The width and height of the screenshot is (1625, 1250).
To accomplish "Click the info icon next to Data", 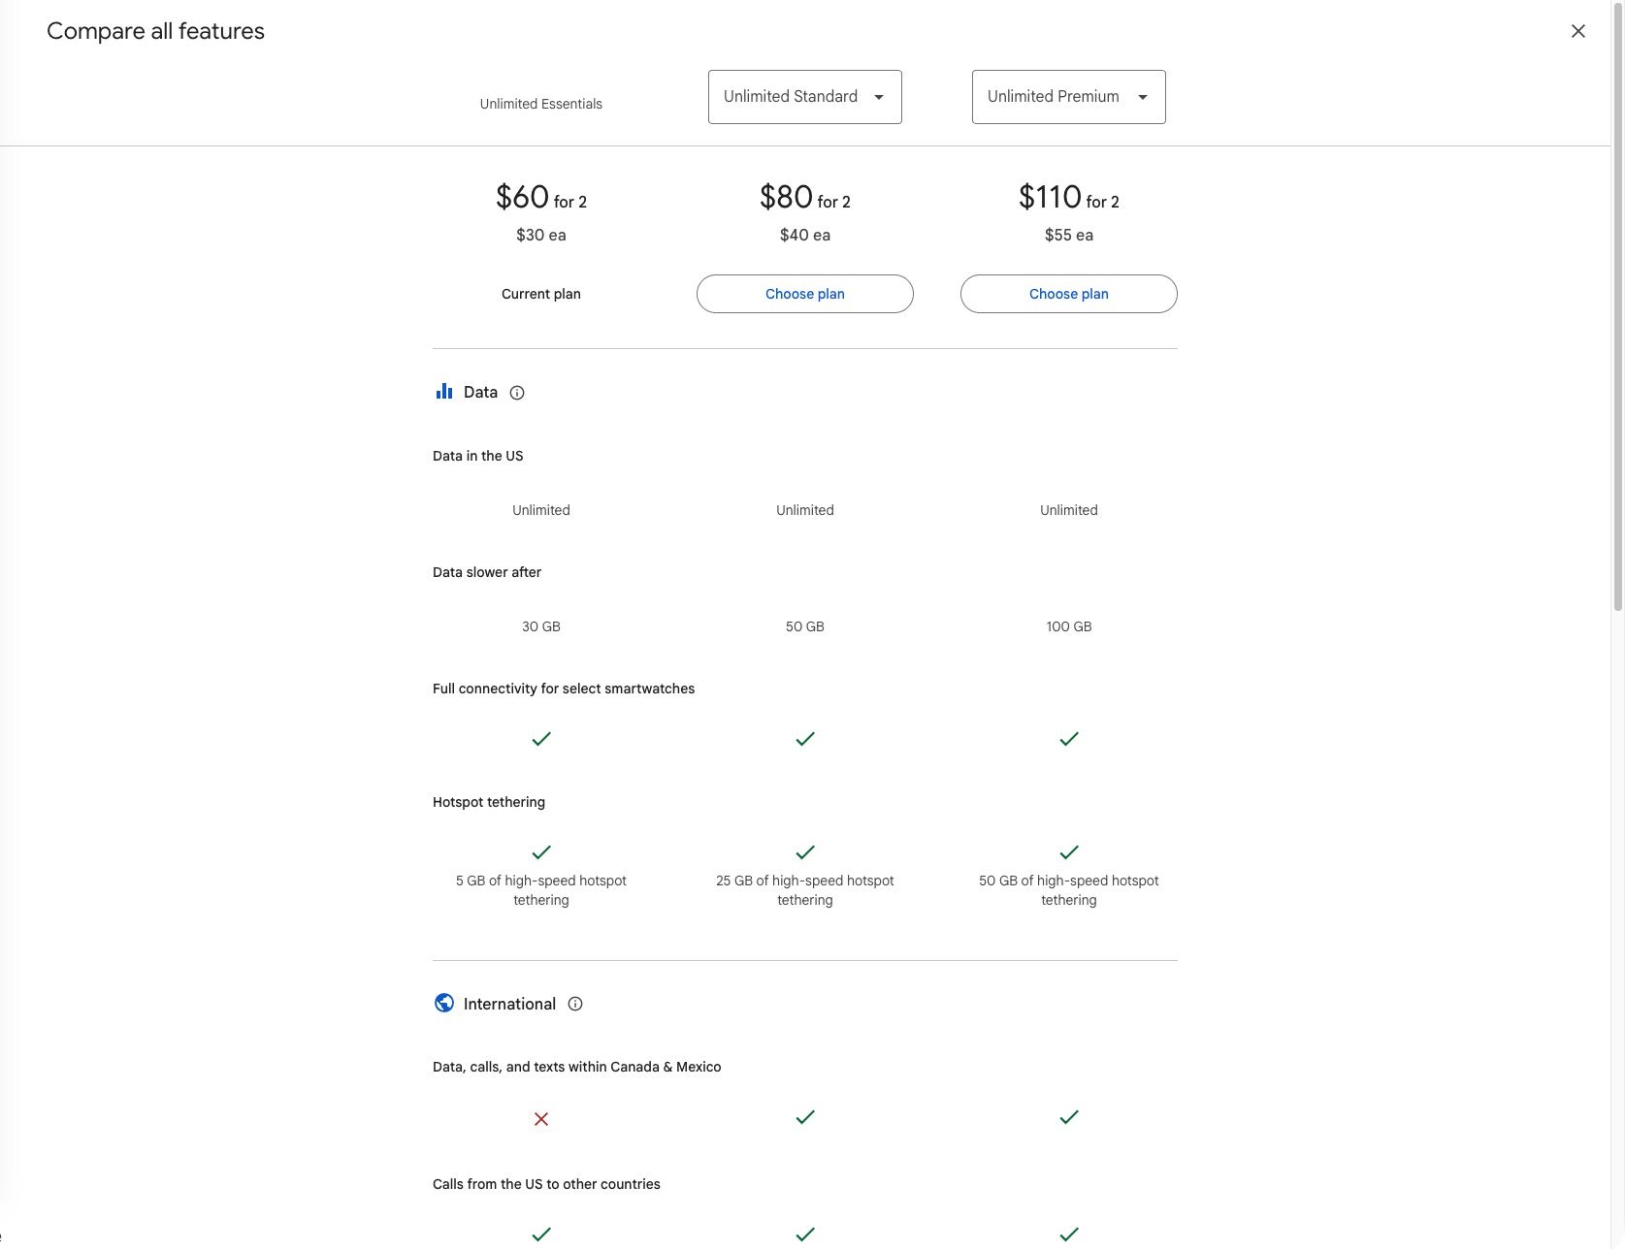I will (517, 393).
